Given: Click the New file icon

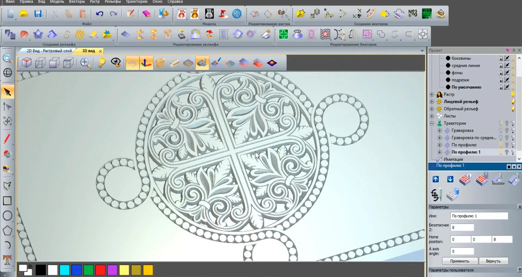Looking at the screenshot, I should pos(10,14).
